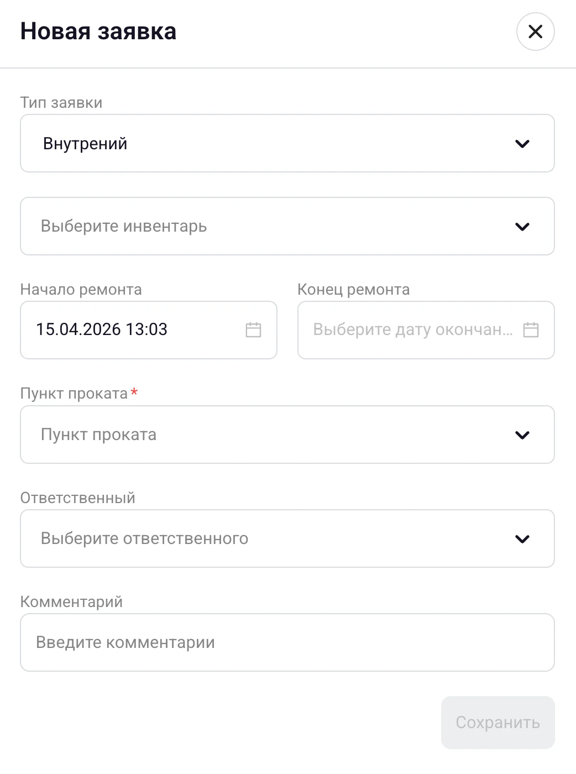Click the Начало ремонта label
This screenshot has width=576, height=774.
81,289
